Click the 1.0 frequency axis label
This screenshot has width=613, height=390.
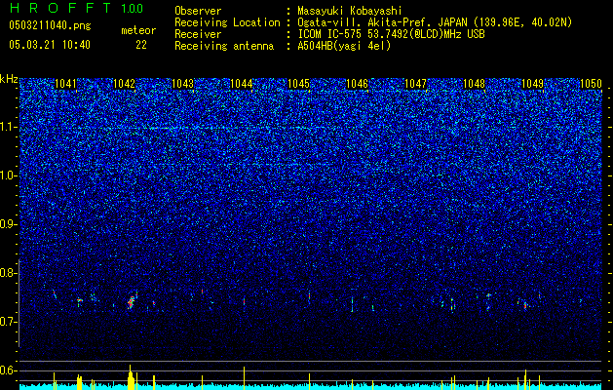coord(9,175)
